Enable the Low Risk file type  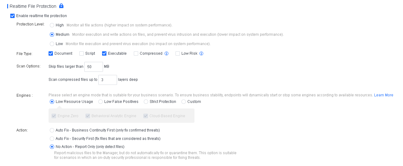pos(178,53)
